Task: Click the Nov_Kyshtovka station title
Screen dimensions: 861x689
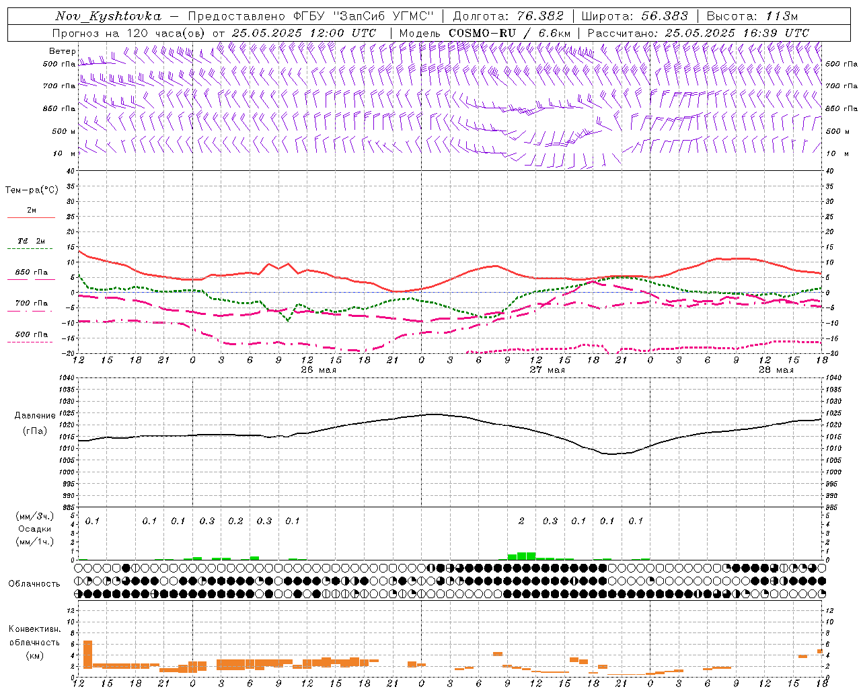Action: point(108,16)
